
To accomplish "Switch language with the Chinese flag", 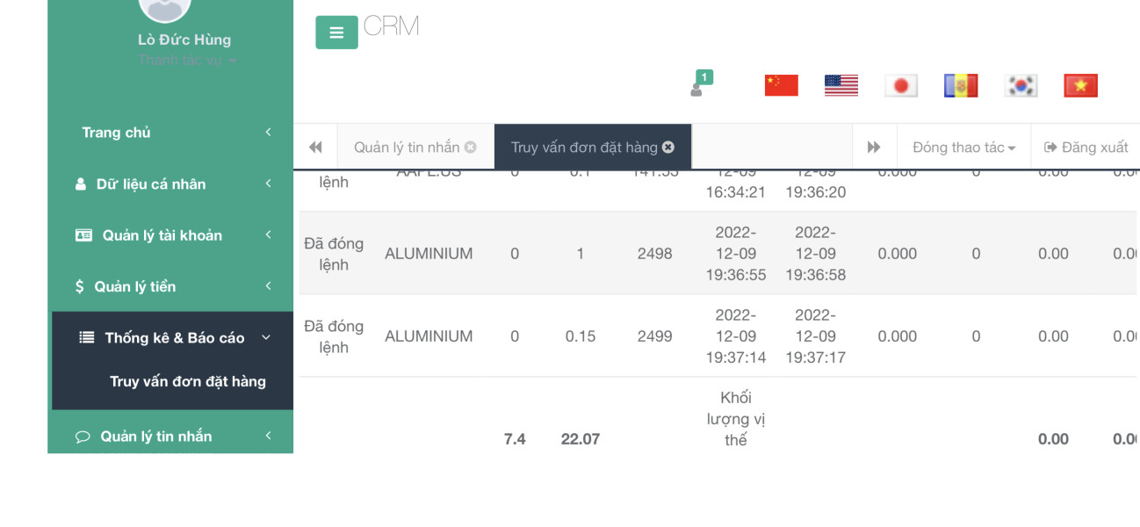I will tap(781, 85).
